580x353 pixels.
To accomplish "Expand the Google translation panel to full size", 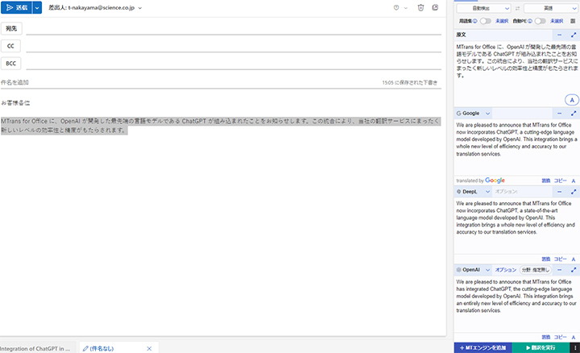I will pyautogui.click(x=574, y=113).
